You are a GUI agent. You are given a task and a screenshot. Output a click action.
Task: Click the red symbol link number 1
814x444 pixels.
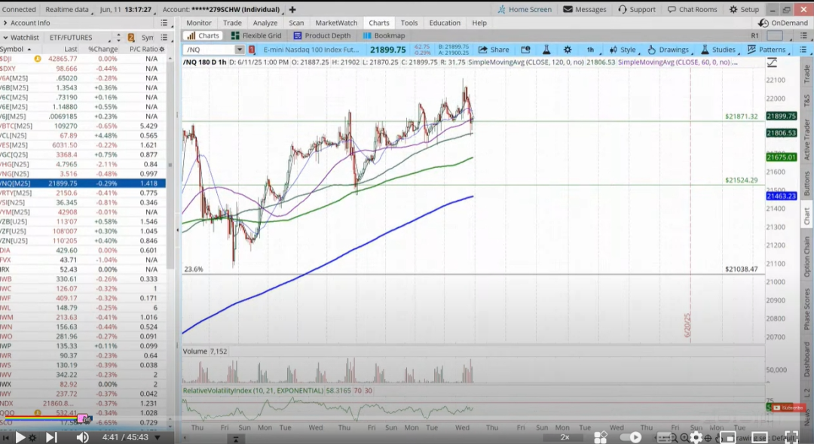coord(252,50)
